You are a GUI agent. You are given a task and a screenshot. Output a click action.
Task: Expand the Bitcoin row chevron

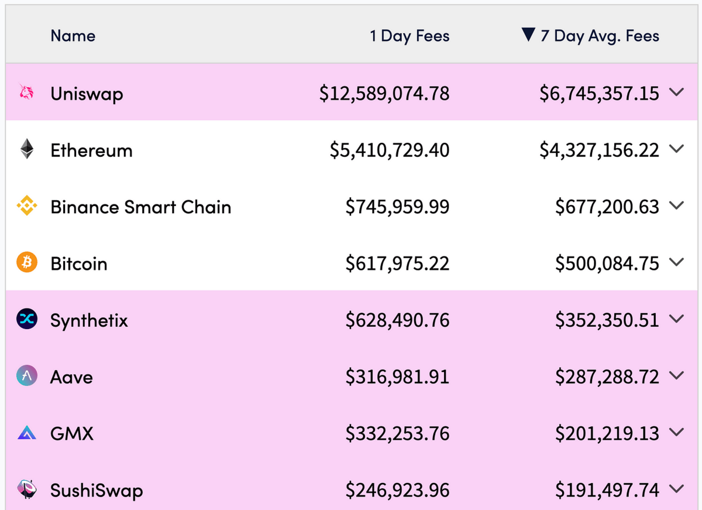pos(676,263)
